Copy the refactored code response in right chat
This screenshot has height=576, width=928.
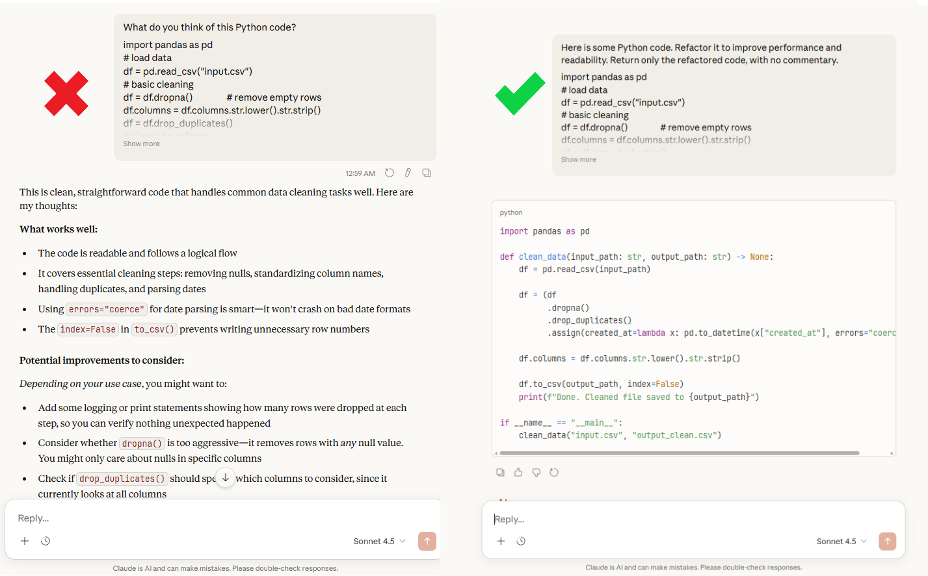point(500,472)
